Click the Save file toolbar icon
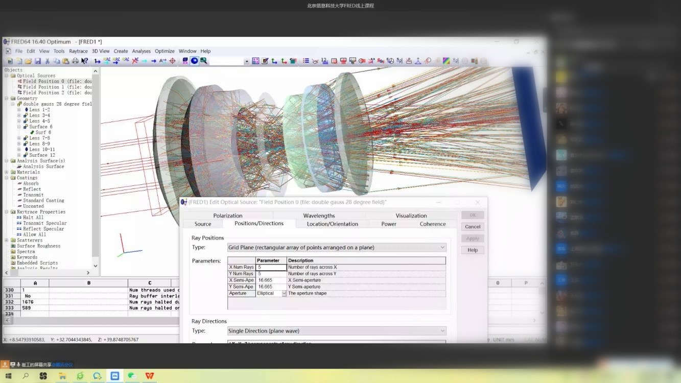 (x=37, y=61)
